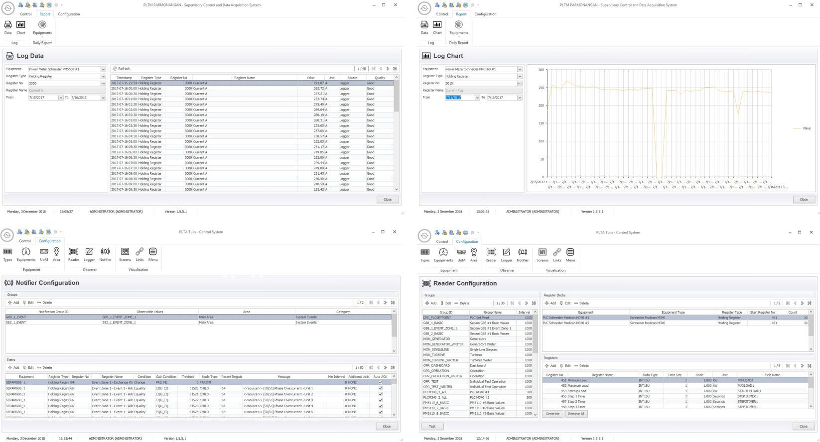Open From date picker in Log Chart window
This screenshot has height=442, width=820.
477,98
